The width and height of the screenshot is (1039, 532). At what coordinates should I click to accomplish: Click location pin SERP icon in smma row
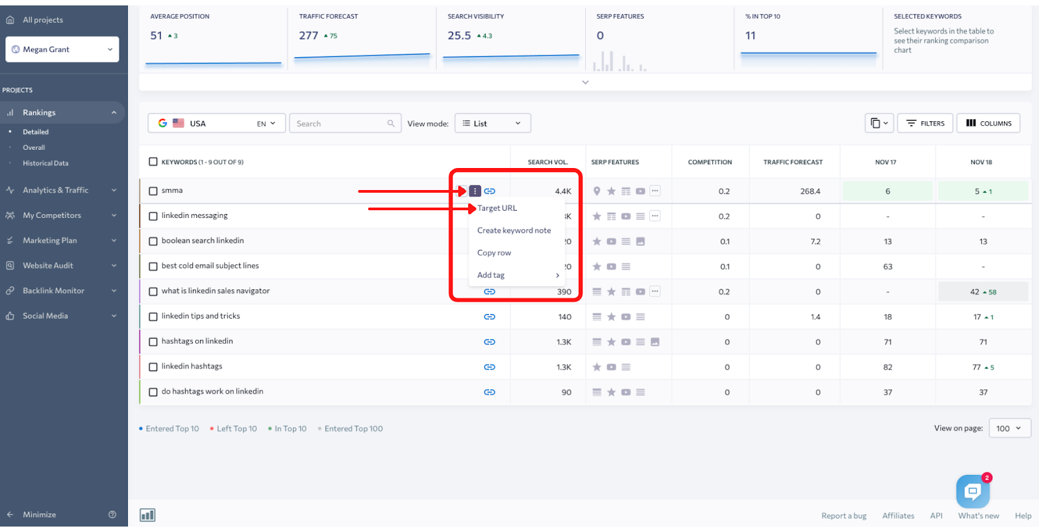[597, 191]
